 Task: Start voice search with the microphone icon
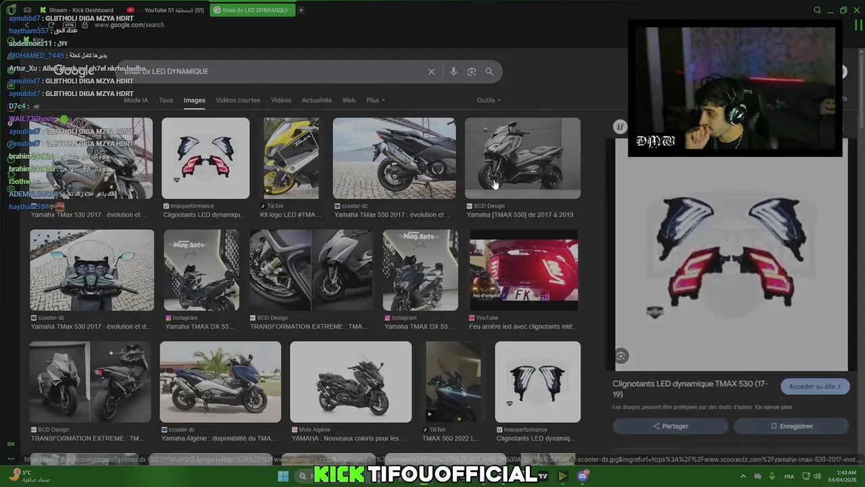[453, 72]
